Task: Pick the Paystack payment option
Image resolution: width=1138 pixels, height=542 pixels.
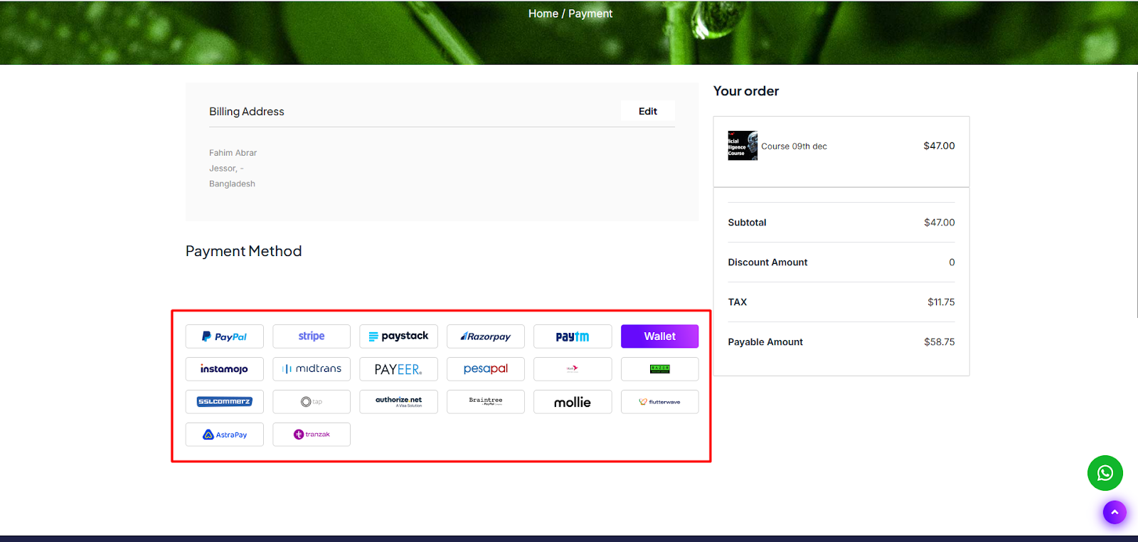Action: 398,336
